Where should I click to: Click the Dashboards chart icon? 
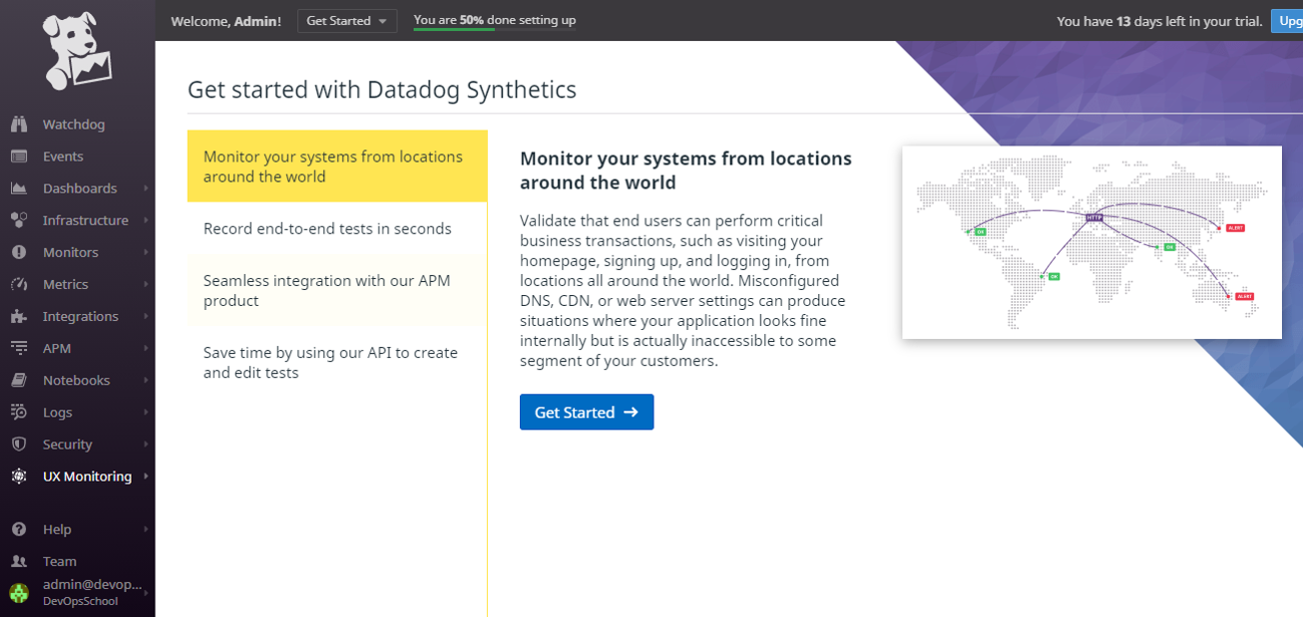click(19, 188)
